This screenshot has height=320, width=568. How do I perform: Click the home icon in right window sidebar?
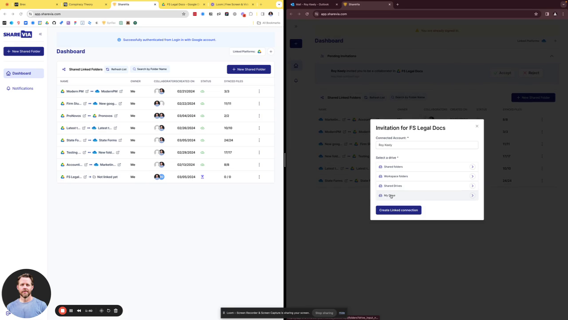tap(296, 66)
